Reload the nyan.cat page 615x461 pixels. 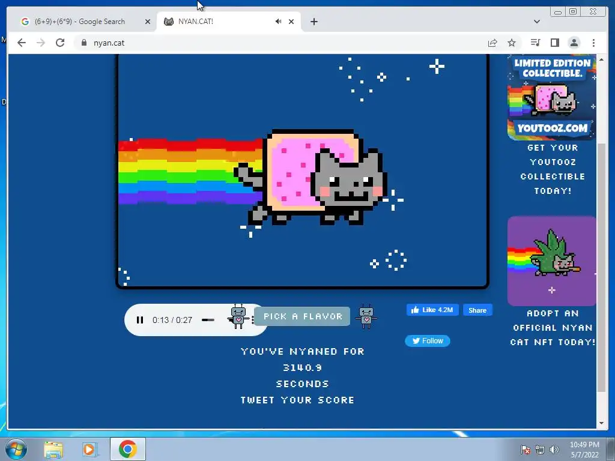pyautogui.click(x=60, y=43)
